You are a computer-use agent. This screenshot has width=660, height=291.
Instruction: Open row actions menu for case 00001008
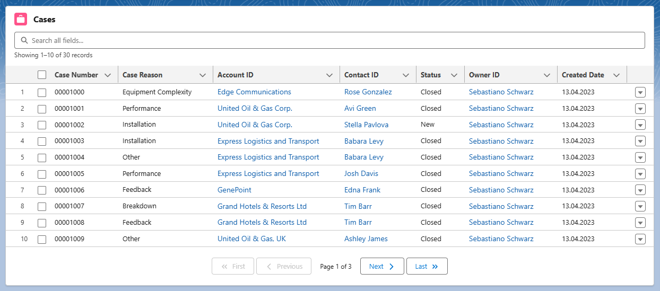pos(640,223)
